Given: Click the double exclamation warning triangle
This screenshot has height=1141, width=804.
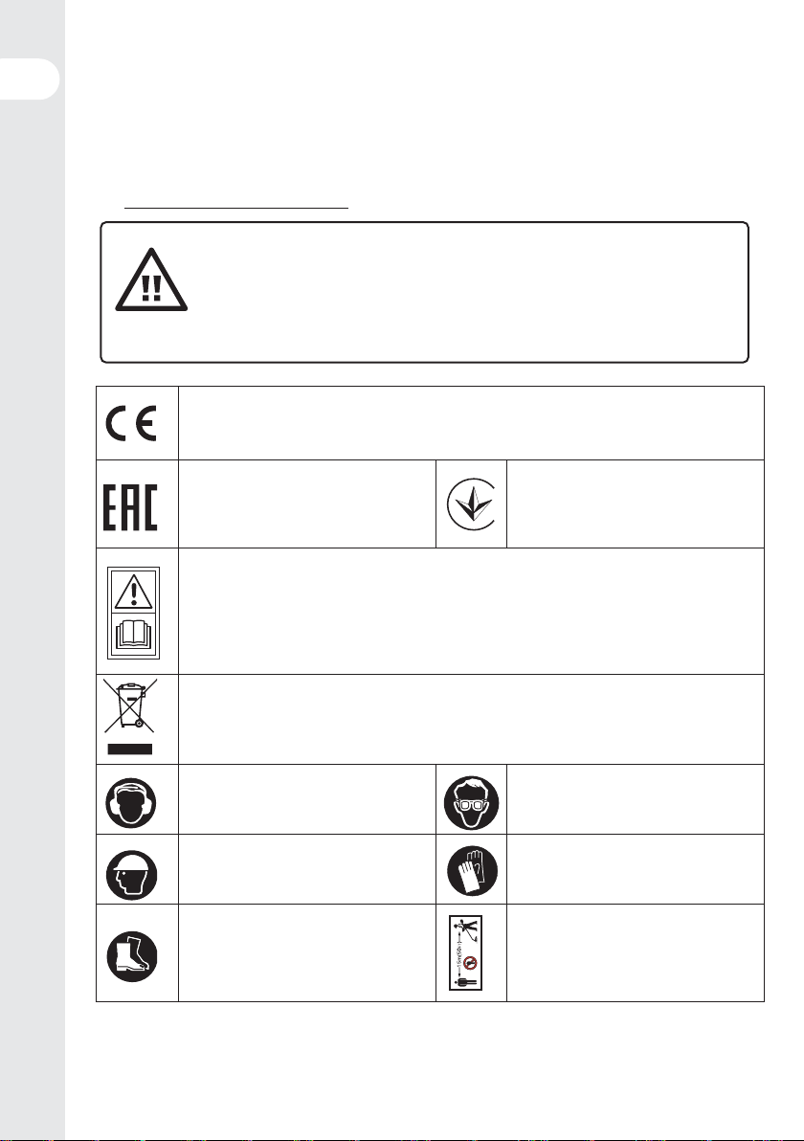Looking at the screenshot, I should coord(151,280).
